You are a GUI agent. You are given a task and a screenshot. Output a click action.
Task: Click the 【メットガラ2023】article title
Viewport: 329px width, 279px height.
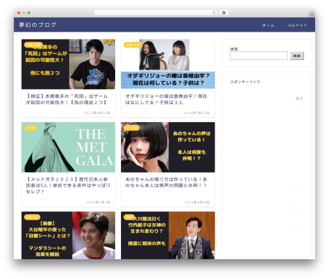(68, 185)
